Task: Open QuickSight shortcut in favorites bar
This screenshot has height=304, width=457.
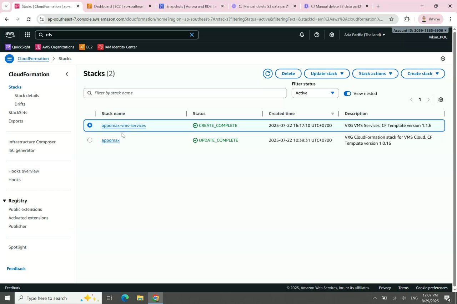Action: pyautogui.click(x=18, y=47)
